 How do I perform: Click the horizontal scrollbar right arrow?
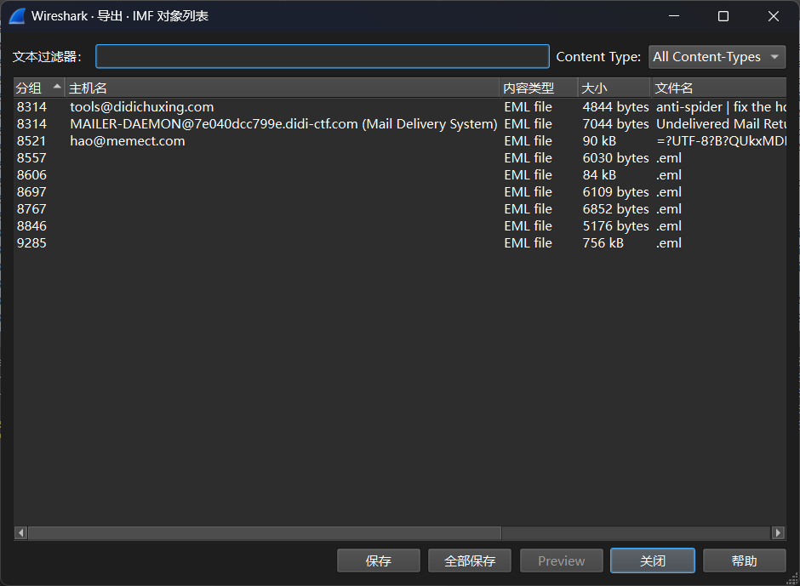point(778,533)
